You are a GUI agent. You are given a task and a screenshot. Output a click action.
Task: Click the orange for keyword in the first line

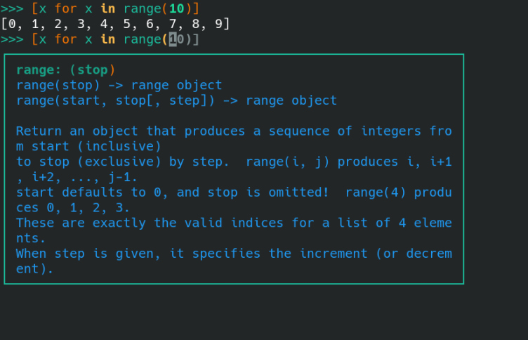(65, 8)
